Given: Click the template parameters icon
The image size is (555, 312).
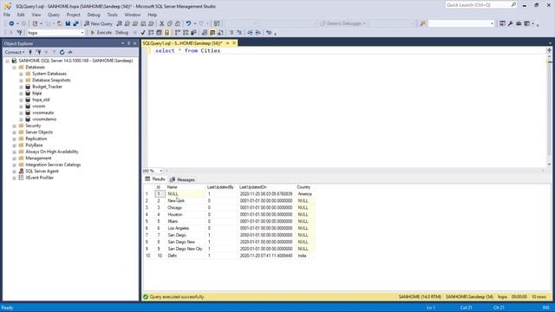Looking at the screenshot, I should click(269, 33).
